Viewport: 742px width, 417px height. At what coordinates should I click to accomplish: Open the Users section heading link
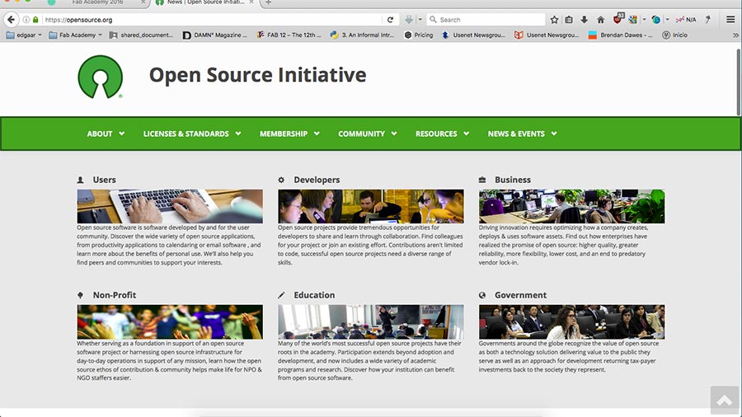(x=104, y=180)
